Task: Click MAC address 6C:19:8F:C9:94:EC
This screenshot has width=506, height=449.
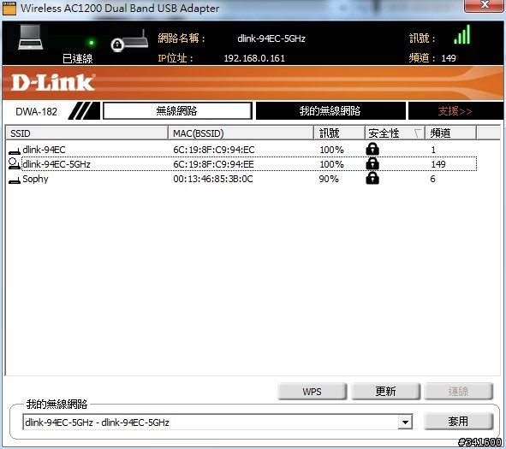Action: point(214,150)
